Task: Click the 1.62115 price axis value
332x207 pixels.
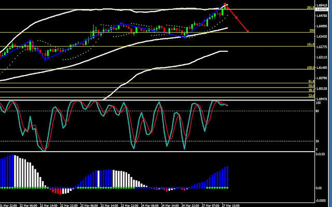Action: coord(322,57)
